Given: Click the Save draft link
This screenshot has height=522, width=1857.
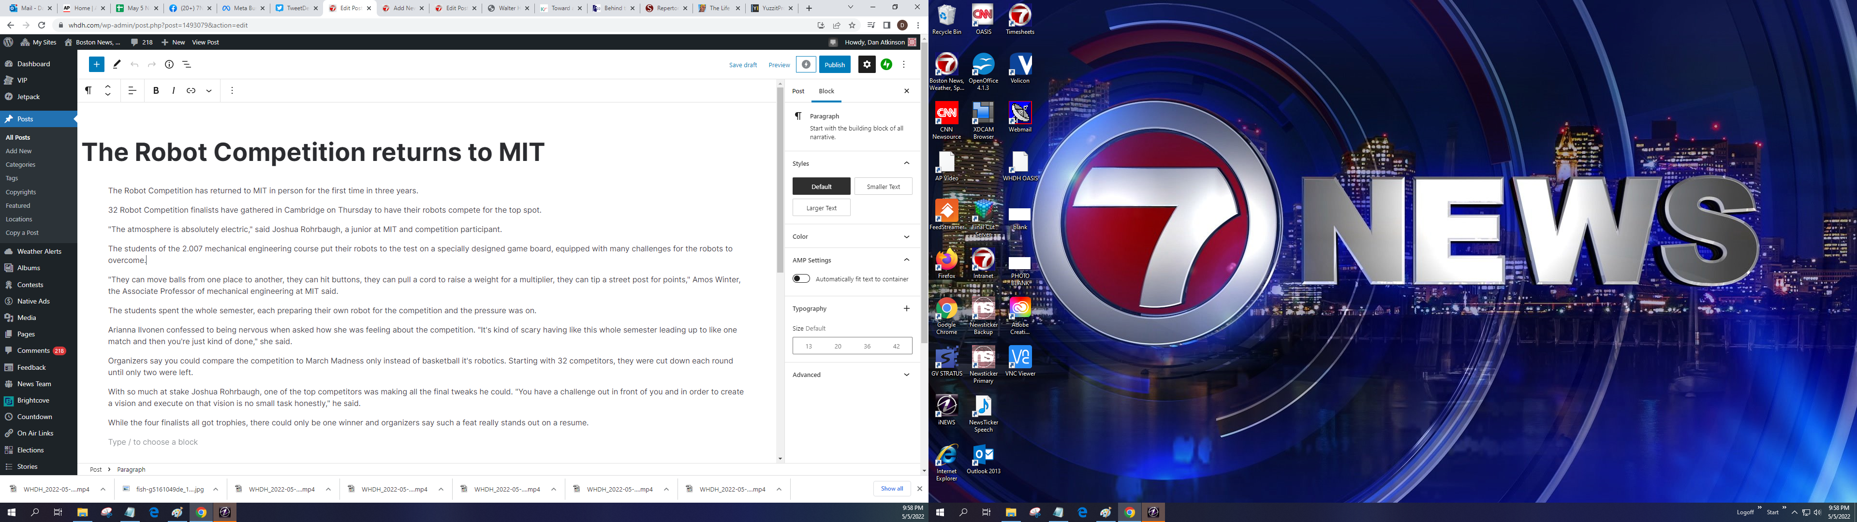Looking at the screenshot, I should pos(742,65).
